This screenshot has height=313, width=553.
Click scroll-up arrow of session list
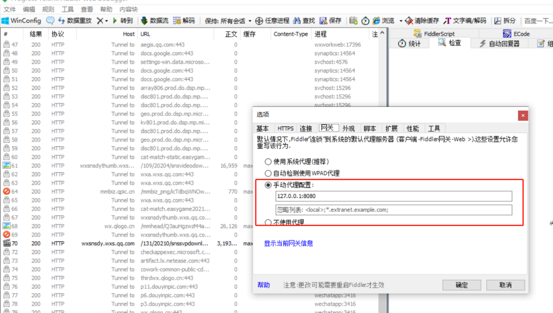(x=382, y=33)
